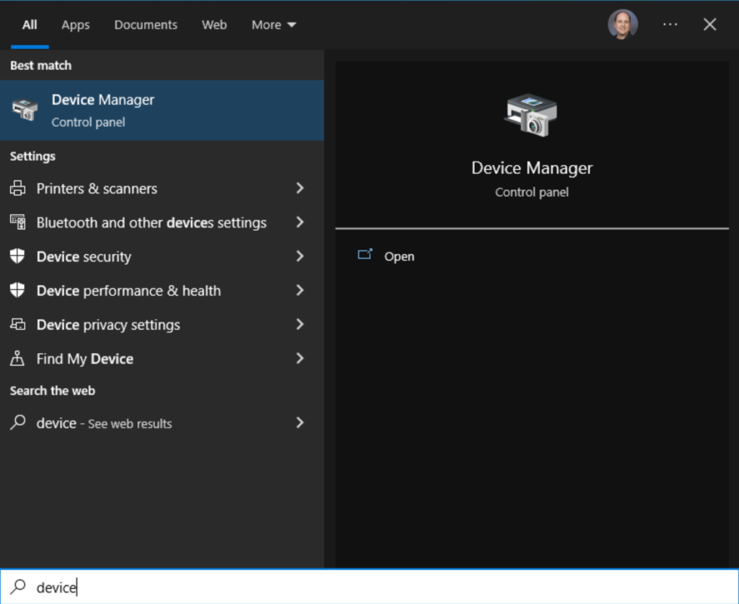Image resolution: width=739 pixels, height=604 pixels.
Task: Click the Device Manager icon in best match
Action: (25, 110)
